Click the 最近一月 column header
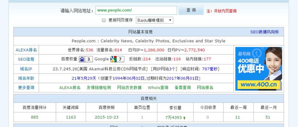The image size is (298, 127). click(x=268, y=108)
